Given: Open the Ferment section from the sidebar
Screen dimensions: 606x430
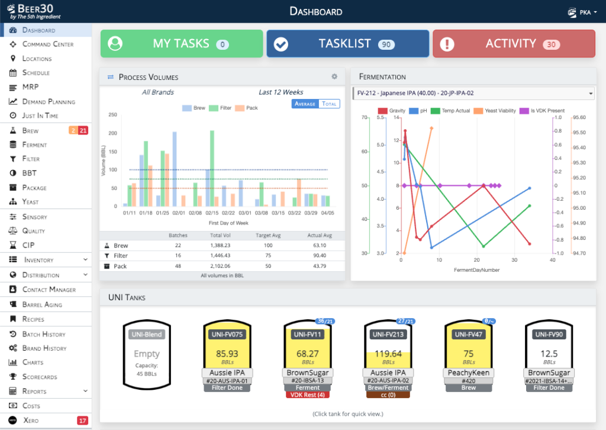Looking at the screenshot, I should [x=12, y=145].
